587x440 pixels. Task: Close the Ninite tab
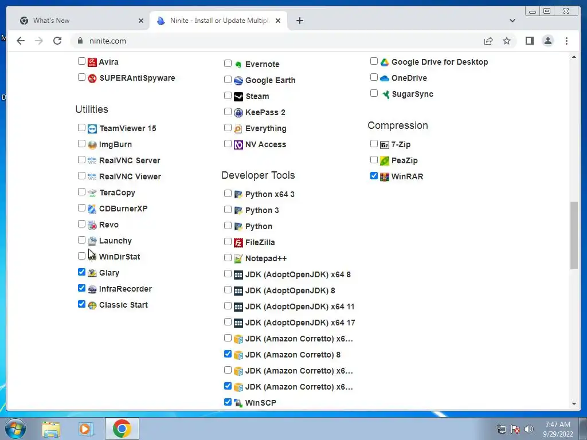click(278, 21)
